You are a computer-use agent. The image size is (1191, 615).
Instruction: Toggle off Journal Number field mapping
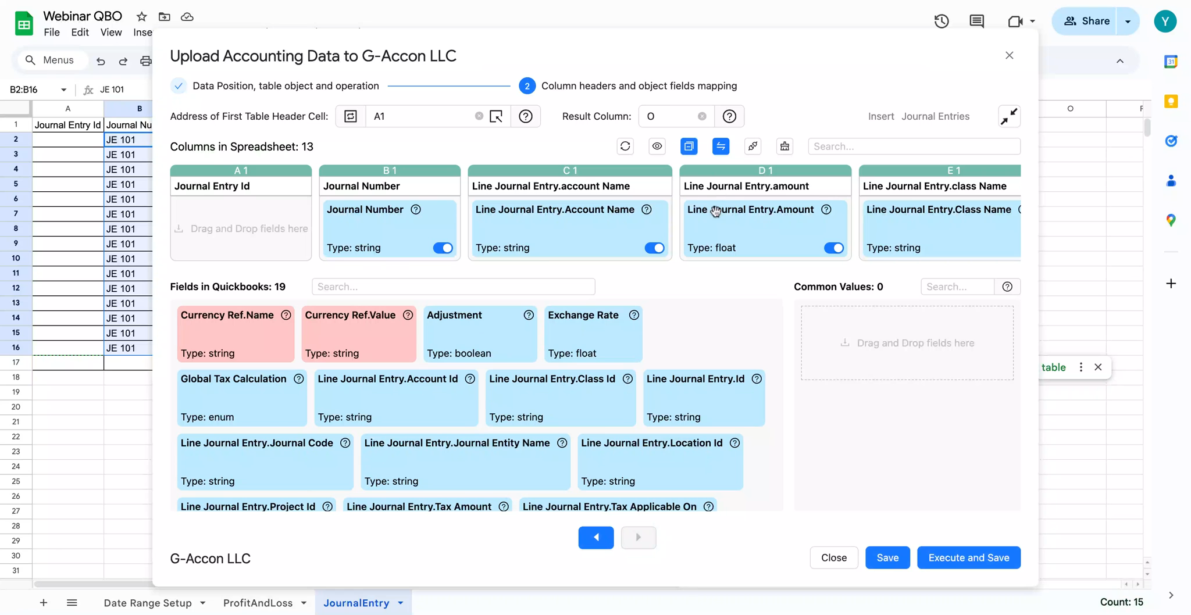(443, 248)
